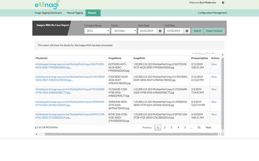The height and width of the screenshot is (161, 259).
Task: Expand the All Folder dropdown
Action: pos(124,31)
